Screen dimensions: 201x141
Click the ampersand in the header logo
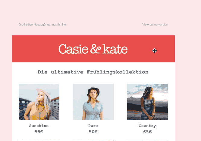tap(95, 49)
